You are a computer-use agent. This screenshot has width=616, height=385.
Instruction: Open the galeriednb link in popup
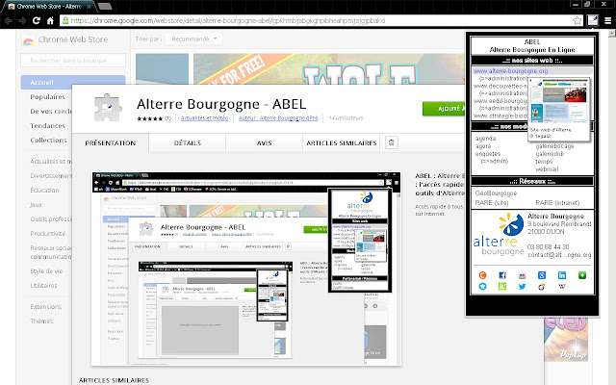pos(550,154)
